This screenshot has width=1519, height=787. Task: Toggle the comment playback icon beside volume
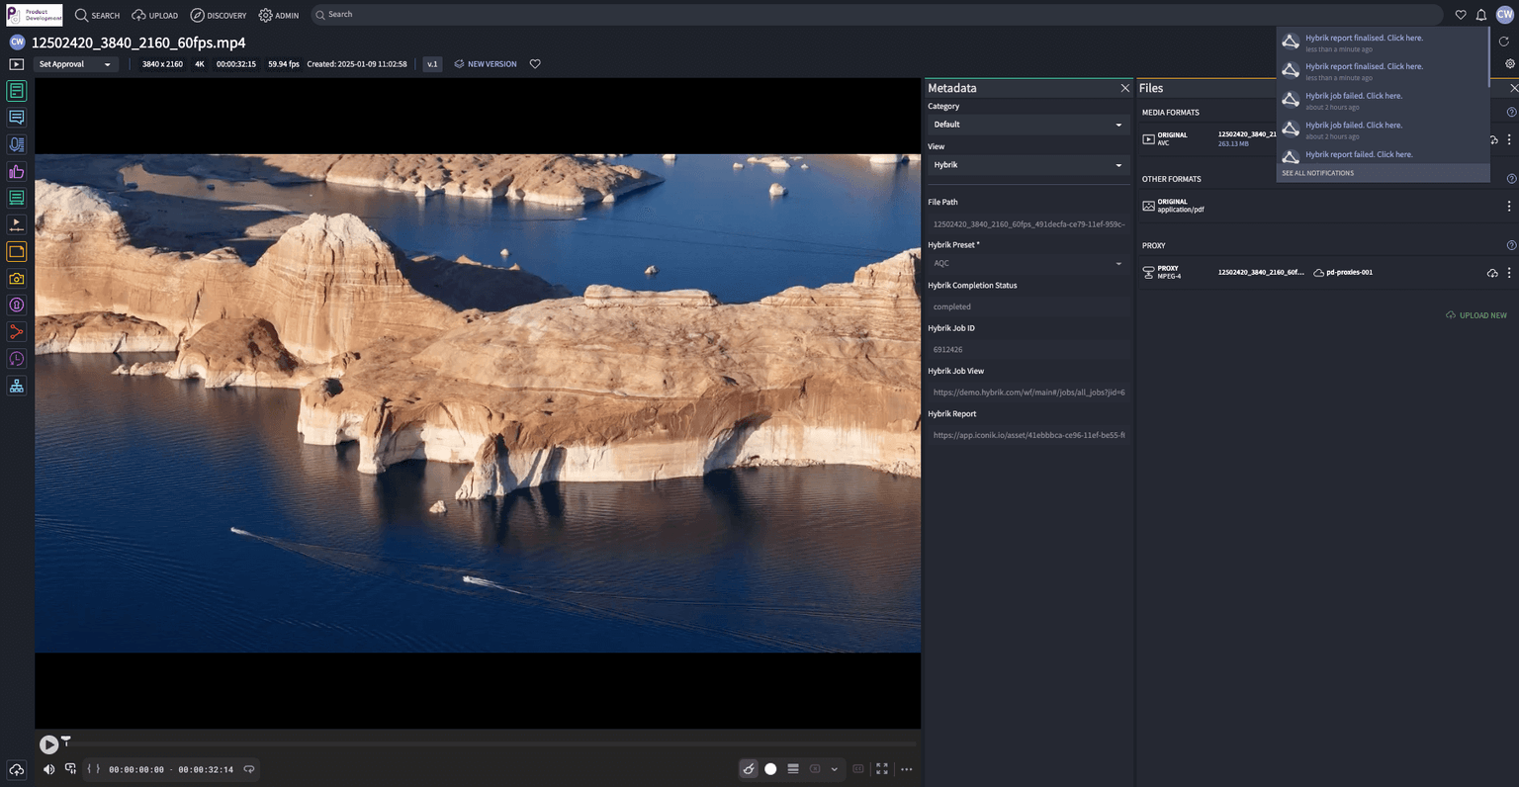tap(70, 769)
